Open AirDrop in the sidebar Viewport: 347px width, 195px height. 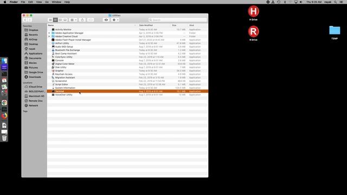31,40
